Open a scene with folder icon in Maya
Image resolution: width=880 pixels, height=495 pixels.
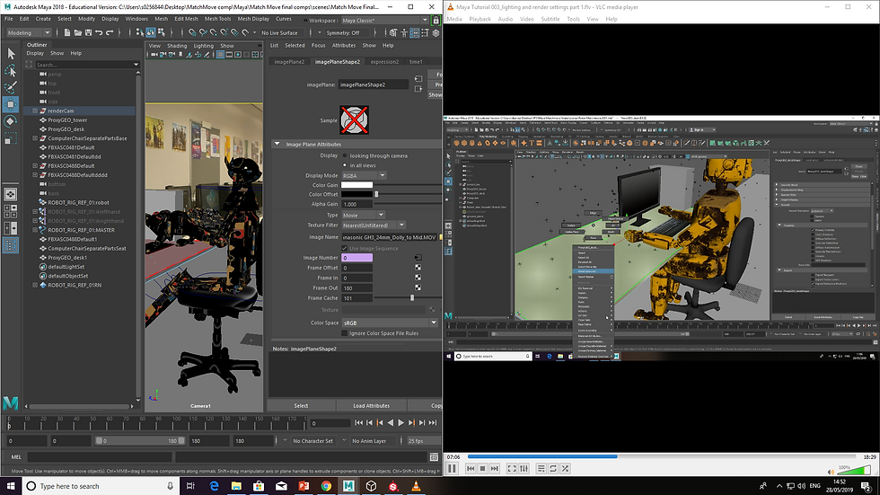point(78,32)
